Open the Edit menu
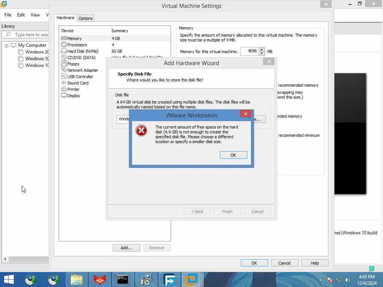The width and height of the screenshot is (383, 287). pos(21,15)
